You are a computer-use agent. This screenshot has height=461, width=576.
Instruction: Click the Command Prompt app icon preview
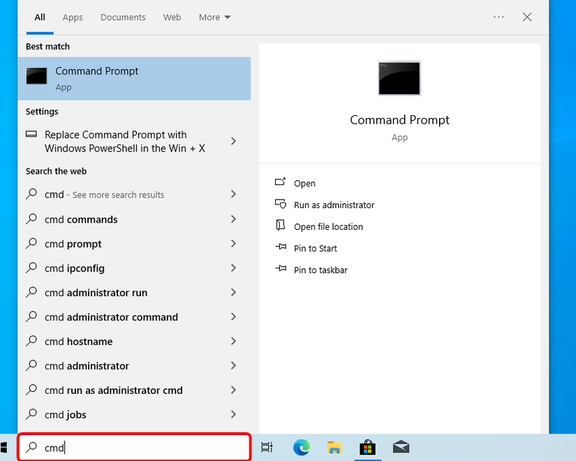[x=399, y=78]
